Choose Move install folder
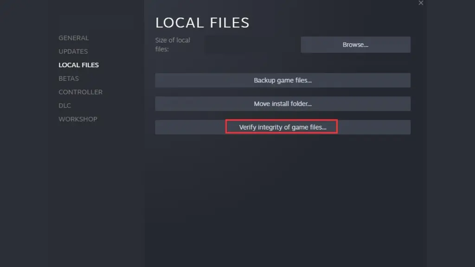475x267 pixels. (x=282, y=104)
